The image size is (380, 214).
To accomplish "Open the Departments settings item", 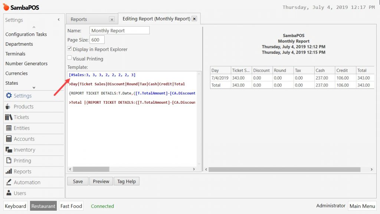I will pos(19,44).
